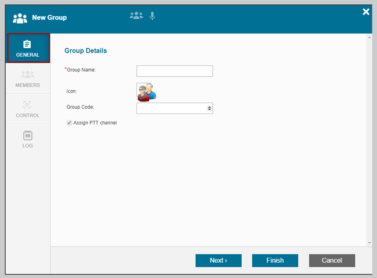Open the General tab
Image resolution: width=377 pixels, height=278 pixels.
tap(28, 48)
